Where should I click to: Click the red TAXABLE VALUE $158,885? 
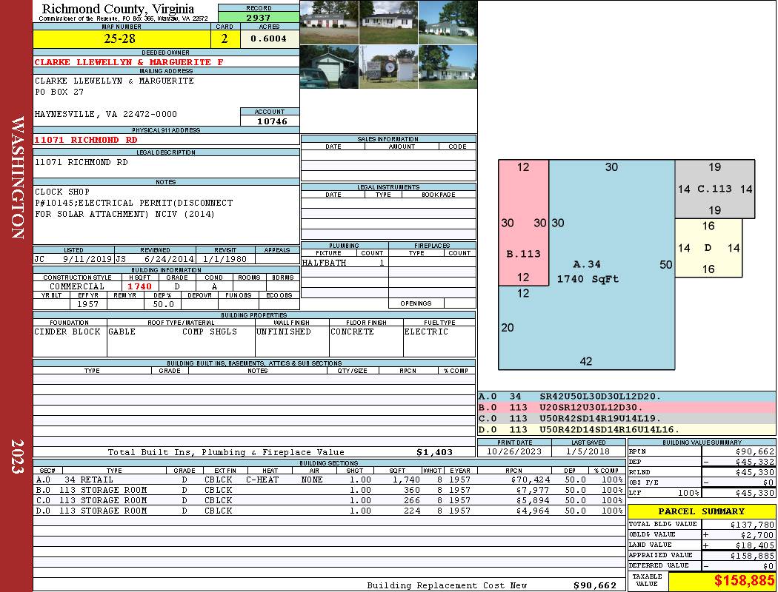pyautogui.click(x=744, y=580)
